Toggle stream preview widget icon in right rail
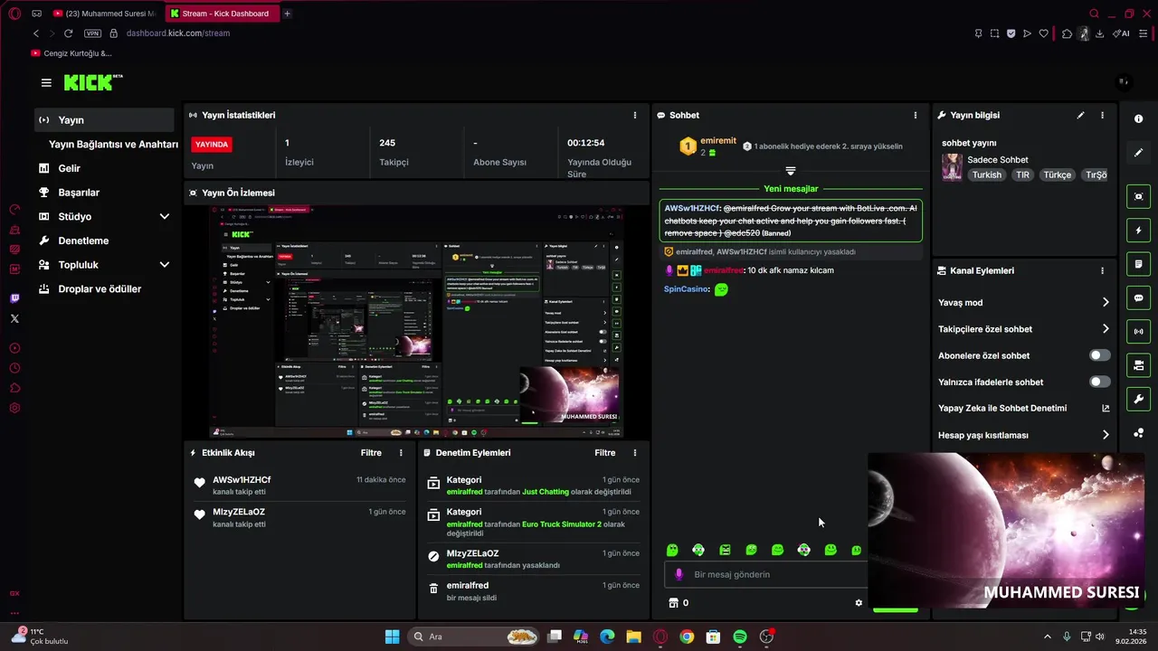This screenshot has width=1158, height=651. (x=1138, y=196)
